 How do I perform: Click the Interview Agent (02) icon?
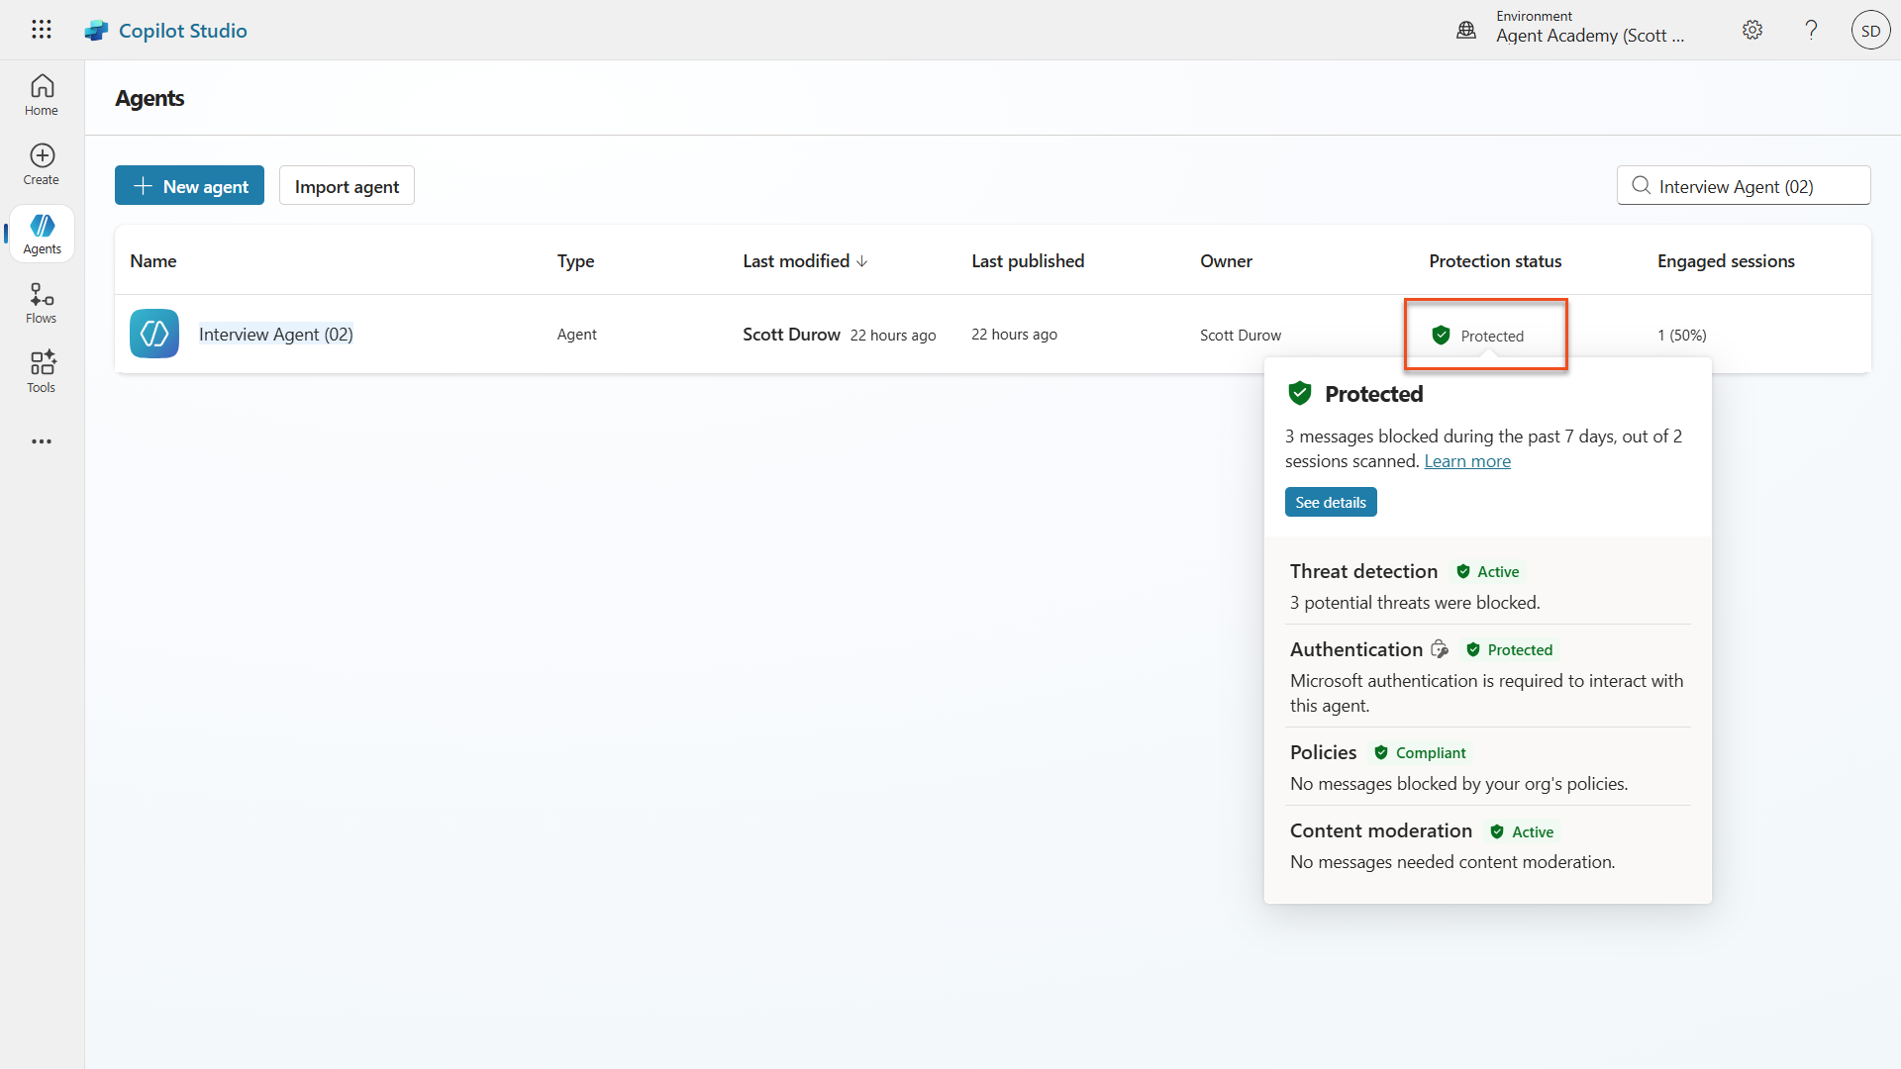(154, 335)
